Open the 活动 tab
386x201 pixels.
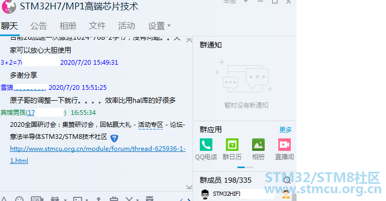(127, 26)
